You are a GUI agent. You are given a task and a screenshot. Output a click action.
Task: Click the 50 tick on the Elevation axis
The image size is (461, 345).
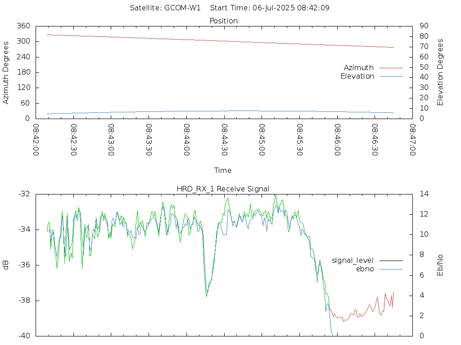[x=424, y=67]
